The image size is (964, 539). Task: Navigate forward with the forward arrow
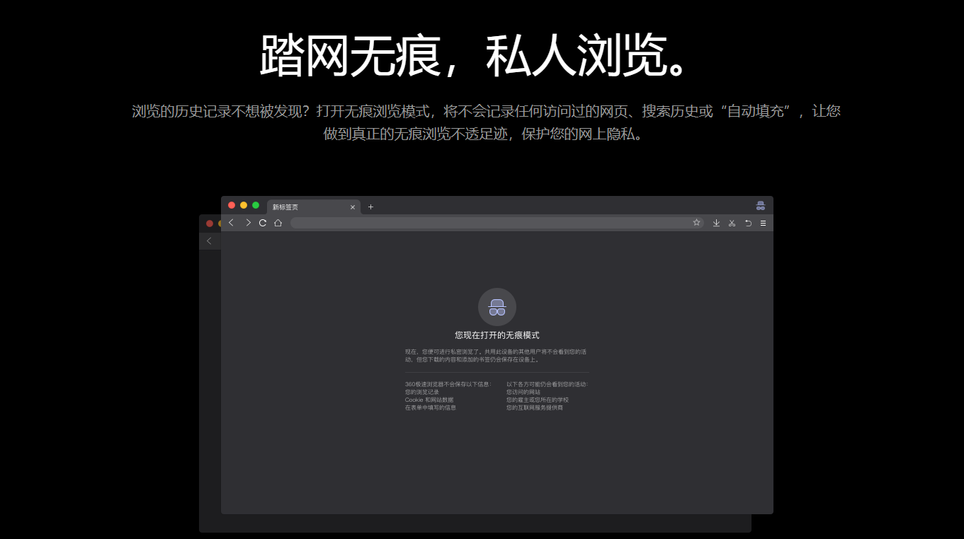click(248, 222)
